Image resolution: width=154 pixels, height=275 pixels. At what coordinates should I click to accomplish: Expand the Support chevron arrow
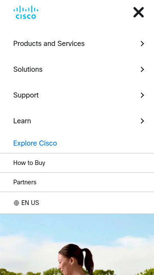(x=142, y=95)
